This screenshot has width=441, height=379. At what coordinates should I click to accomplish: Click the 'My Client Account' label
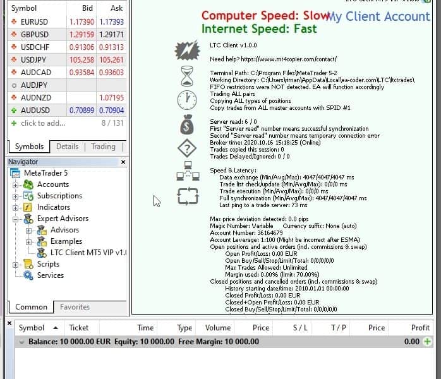pos(378,16)
